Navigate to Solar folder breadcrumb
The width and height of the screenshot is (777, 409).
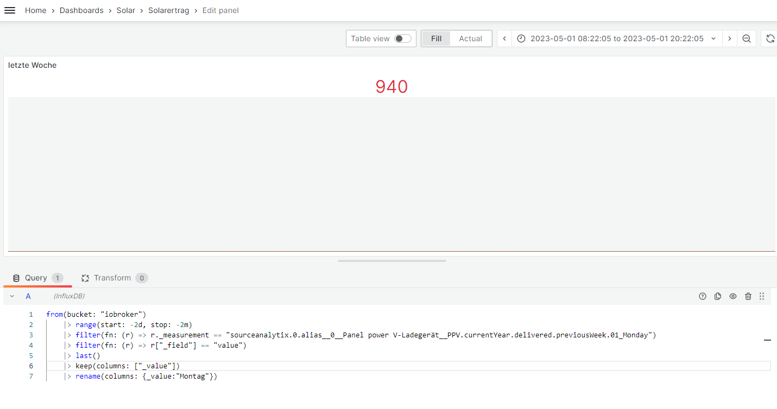pyautogui.click(x=126, y=10)
